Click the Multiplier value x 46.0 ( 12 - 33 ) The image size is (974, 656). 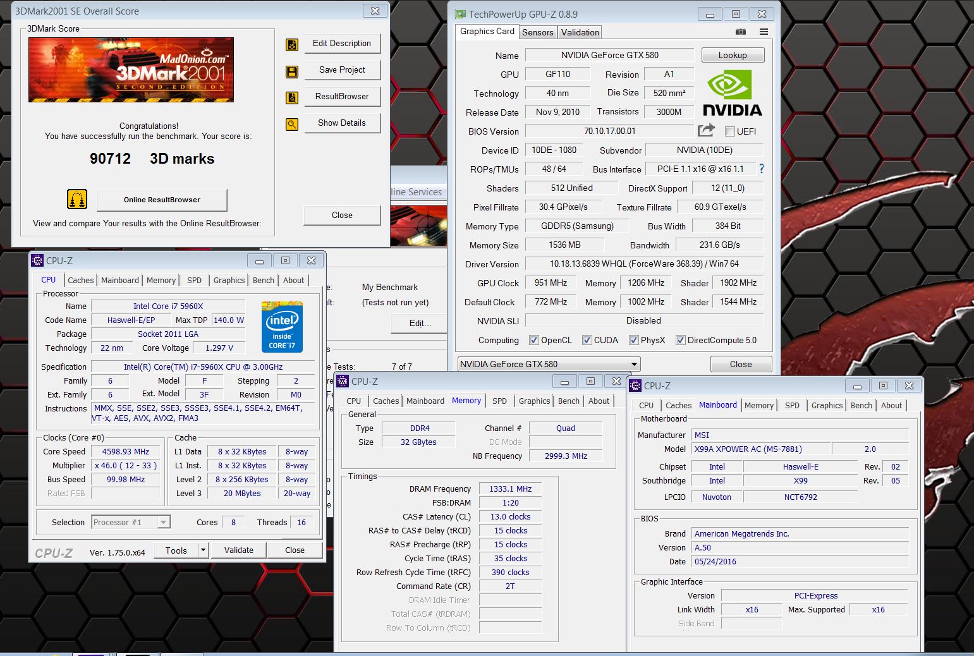pos(126,466)
